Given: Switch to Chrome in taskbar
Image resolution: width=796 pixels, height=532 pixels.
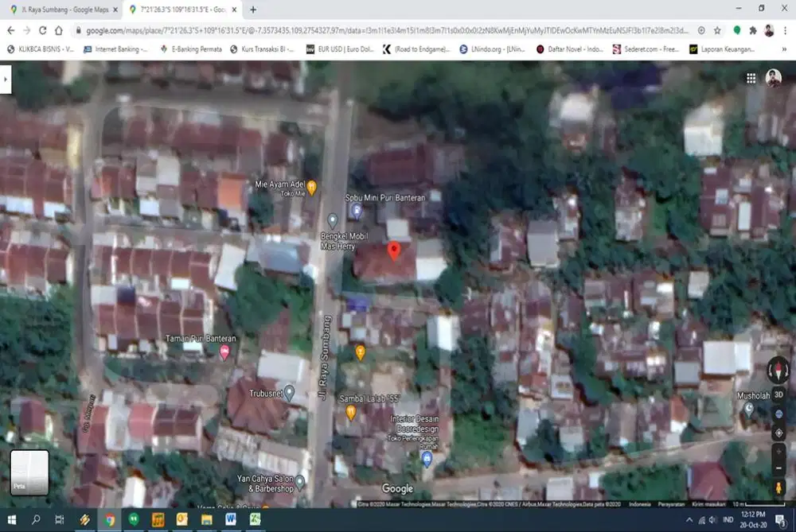Looking at the screenshot, I should coord(109,519).
